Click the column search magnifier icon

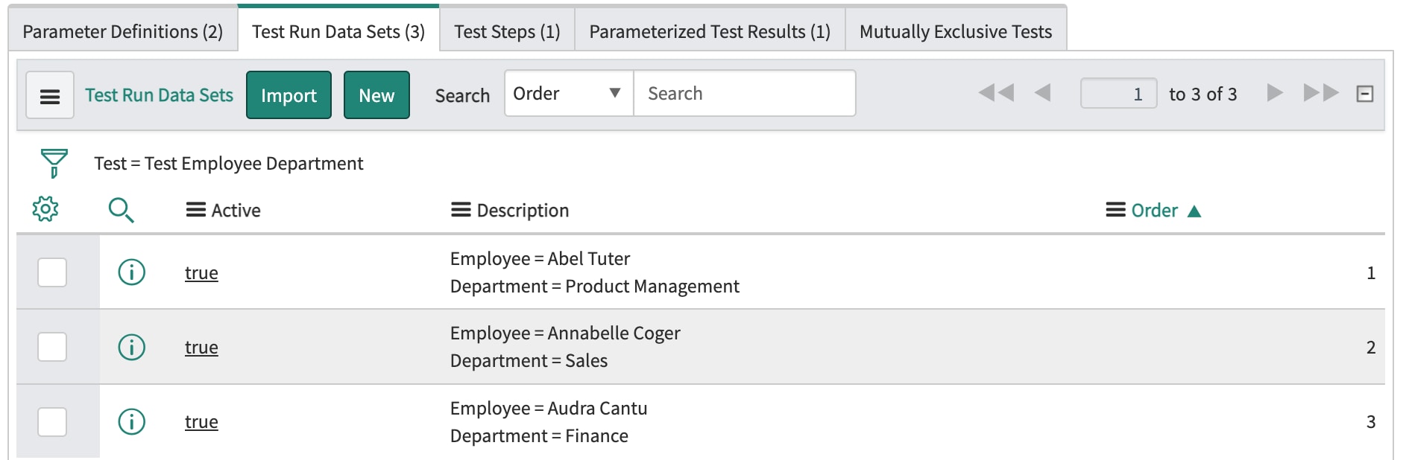(121, 211)
